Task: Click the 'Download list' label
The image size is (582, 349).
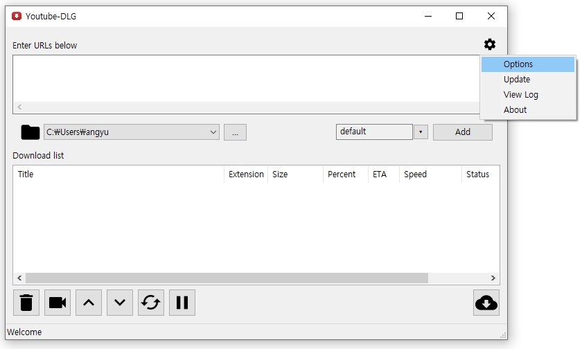Action: click(x=38, y=155)
